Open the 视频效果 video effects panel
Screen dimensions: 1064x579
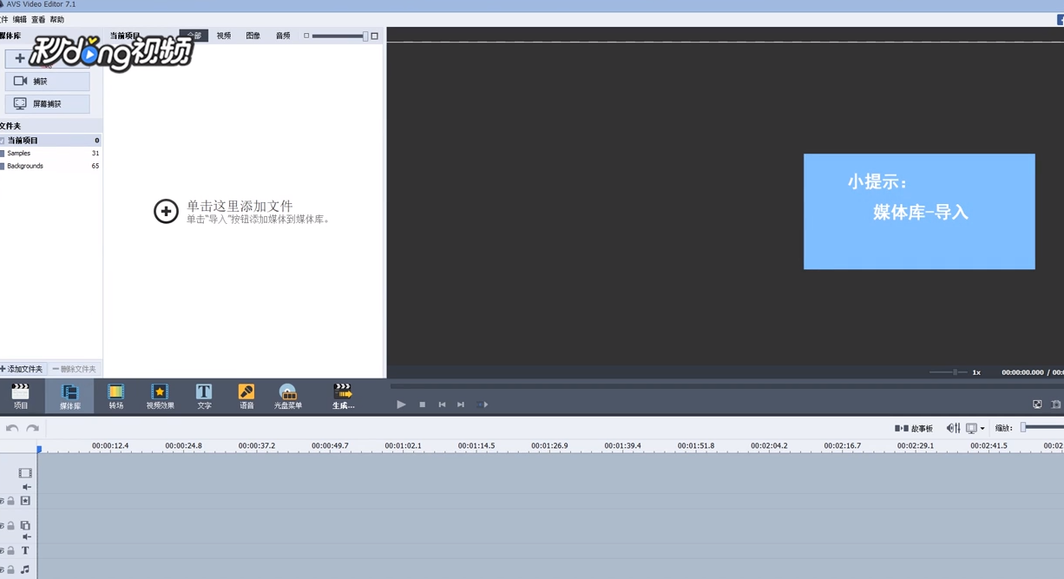[160, 396]
